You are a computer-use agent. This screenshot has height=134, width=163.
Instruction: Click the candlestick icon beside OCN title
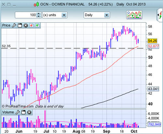pos(36,4)
